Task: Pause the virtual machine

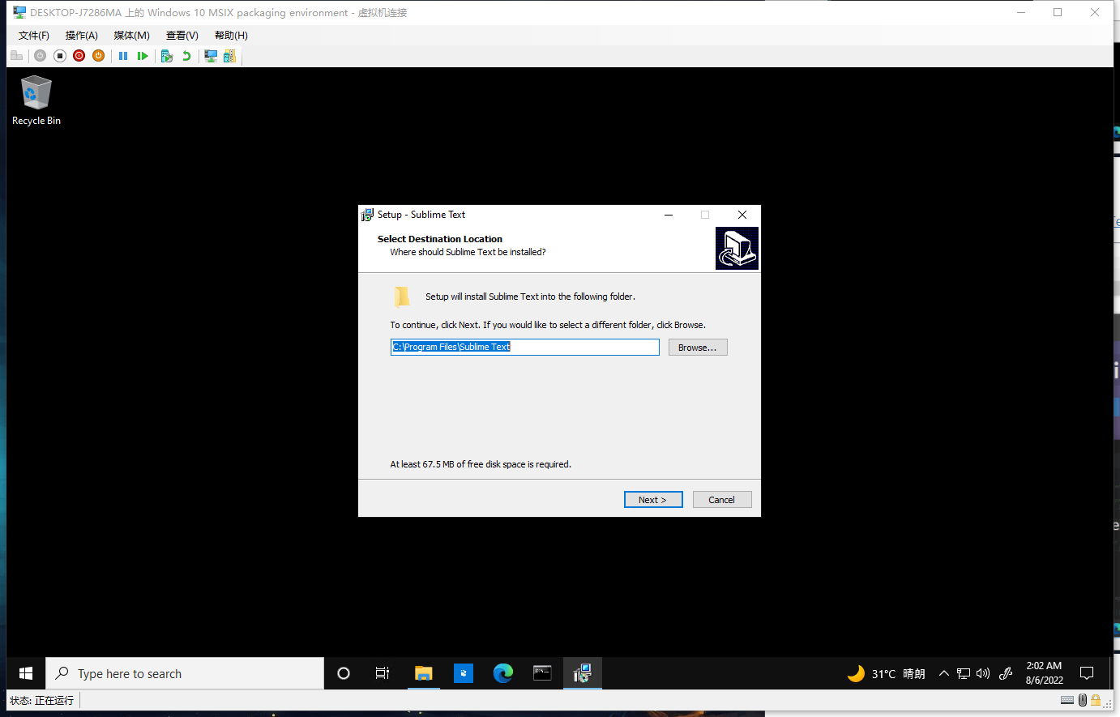Action: click(x=123, y=56)
